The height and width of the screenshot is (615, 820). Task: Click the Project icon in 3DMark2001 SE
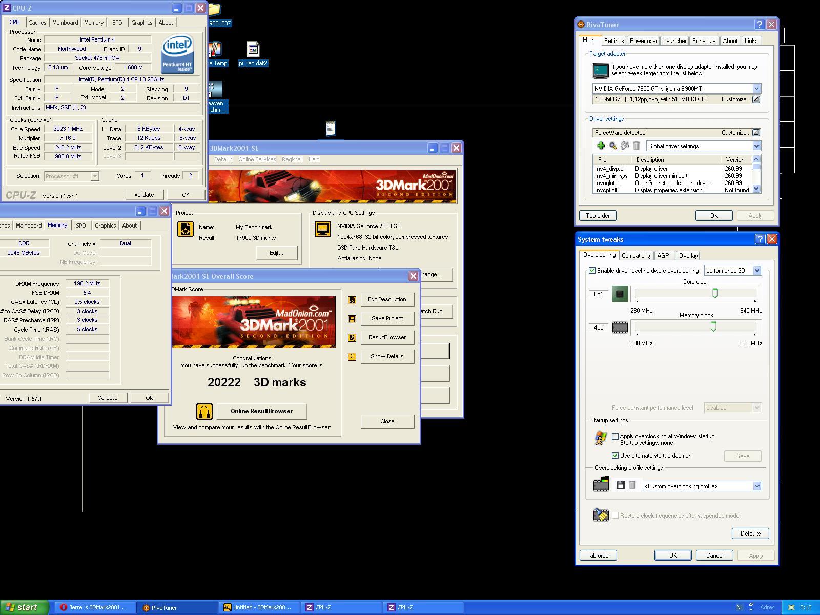[x=186, y=229]
